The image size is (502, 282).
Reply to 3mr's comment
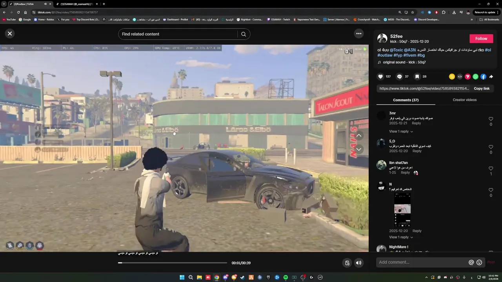tap(416, 123)
